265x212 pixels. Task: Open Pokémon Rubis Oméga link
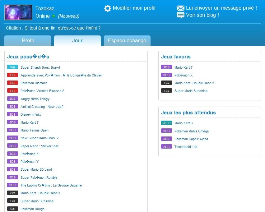(192, 131)
